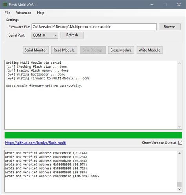The image size is (186, 195).
Task: Click the 'Firmware File:' label
Action: point(19,27)
